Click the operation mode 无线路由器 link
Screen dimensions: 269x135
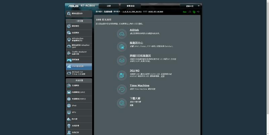[108, 12]
